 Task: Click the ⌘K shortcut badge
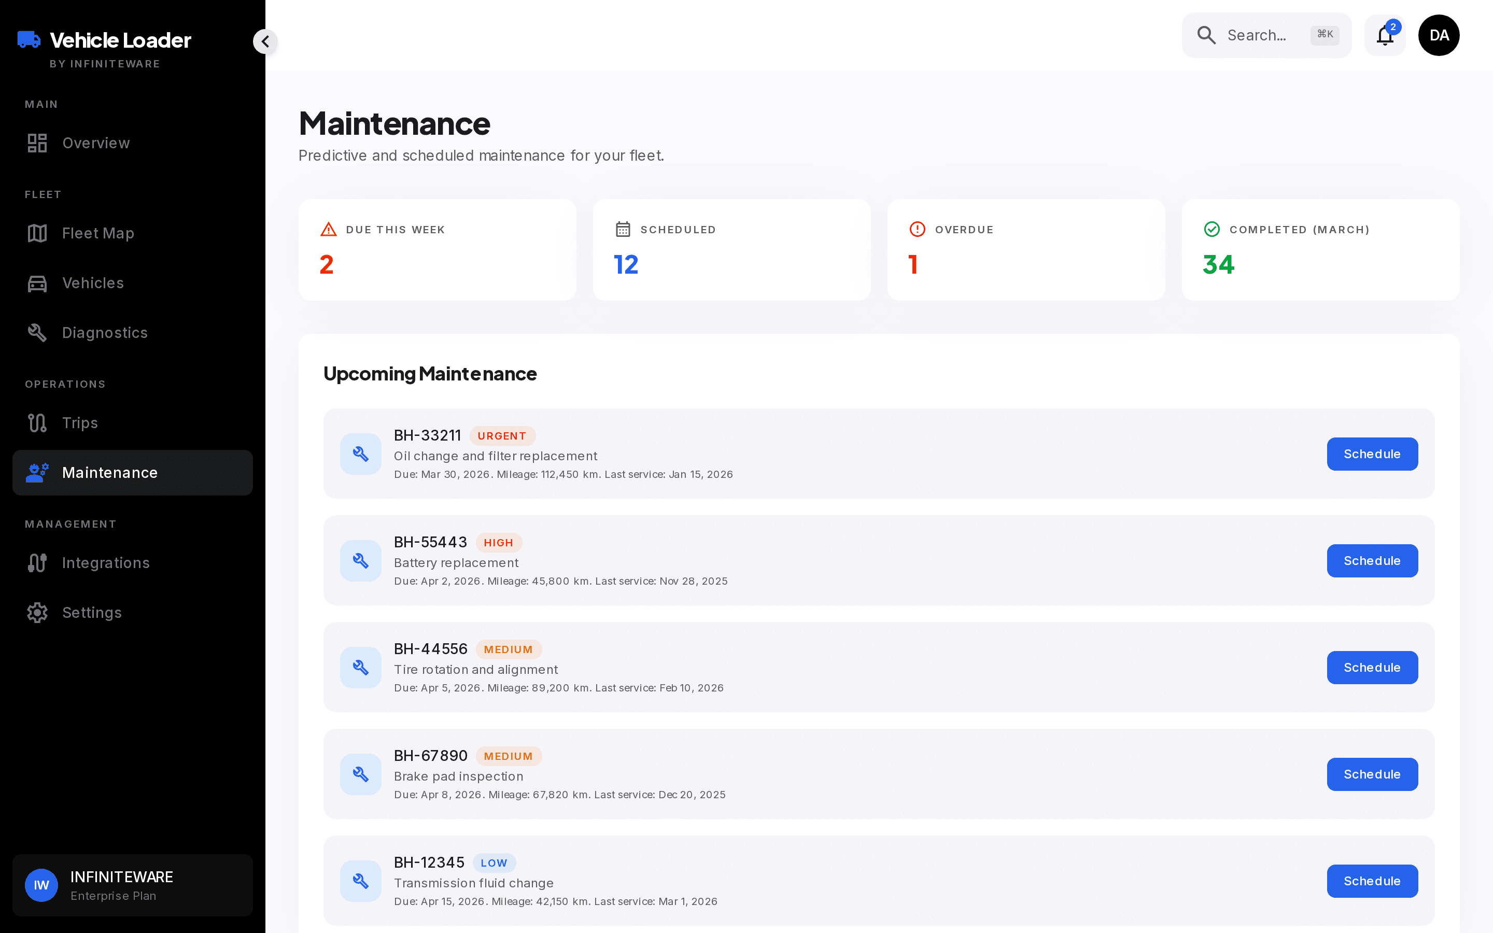1325,35
